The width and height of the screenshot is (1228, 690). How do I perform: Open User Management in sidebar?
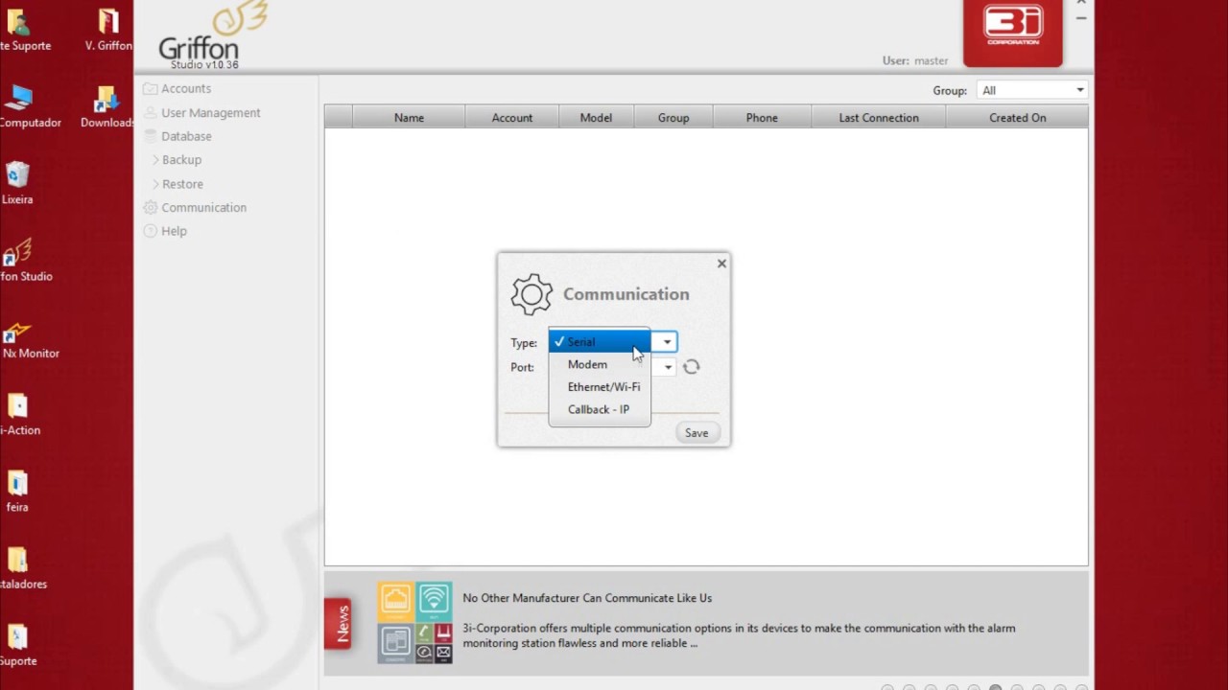pos(210,112)
